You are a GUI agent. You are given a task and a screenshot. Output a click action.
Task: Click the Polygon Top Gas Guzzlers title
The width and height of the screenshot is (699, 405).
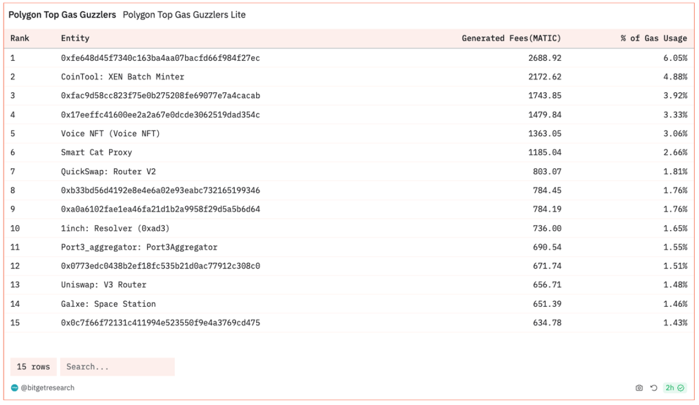pos(62,15)
